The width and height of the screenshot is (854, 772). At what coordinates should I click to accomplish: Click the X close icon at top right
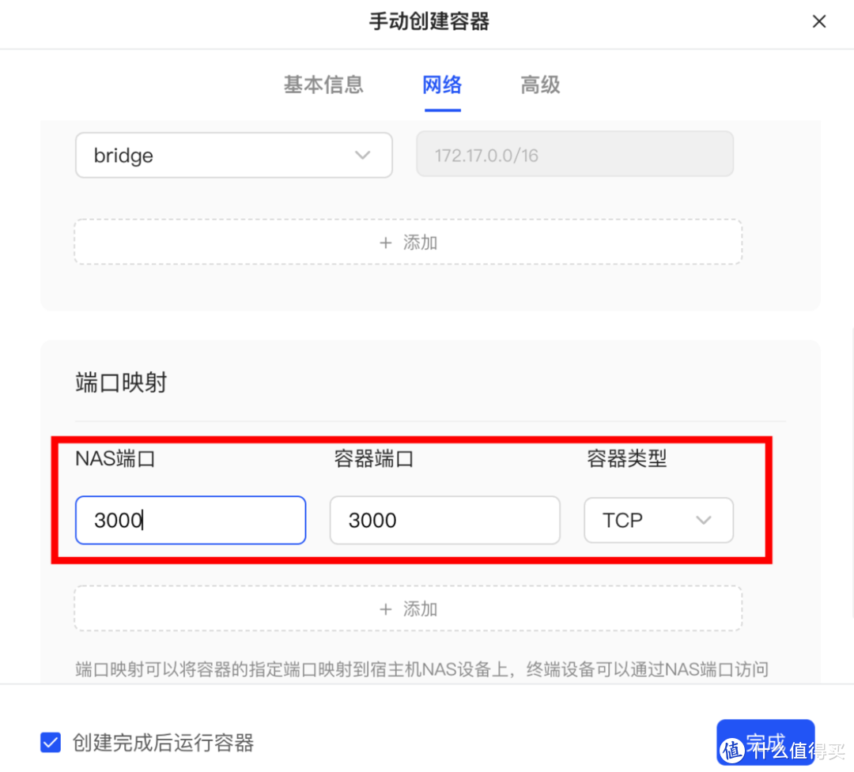[819, 21]
